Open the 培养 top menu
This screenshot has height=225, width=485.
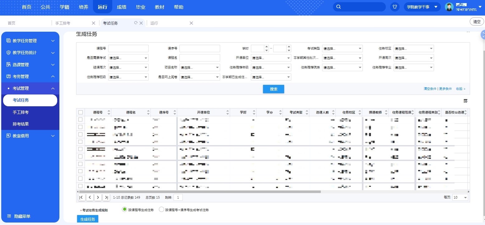point(83,7)
